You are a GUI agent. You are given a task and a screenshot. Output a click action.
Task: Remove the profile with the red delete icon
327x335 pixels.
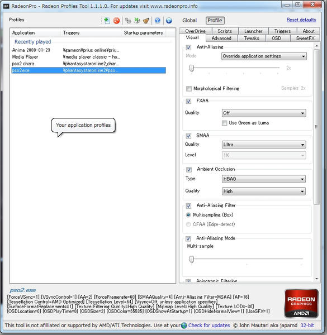(x=117, y=21)
